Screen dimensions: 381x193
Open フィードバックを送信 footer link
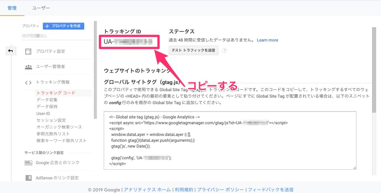(x=271, y=190)
